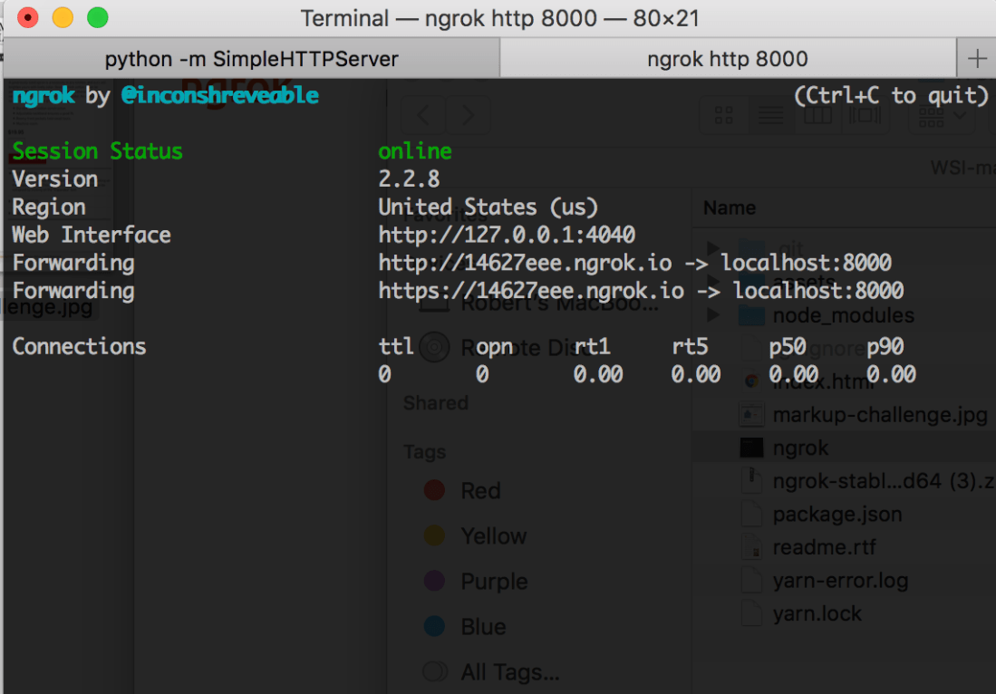Click the Remote Disc sidebar icon
996x694 pixels.
[x=435, y=347]
